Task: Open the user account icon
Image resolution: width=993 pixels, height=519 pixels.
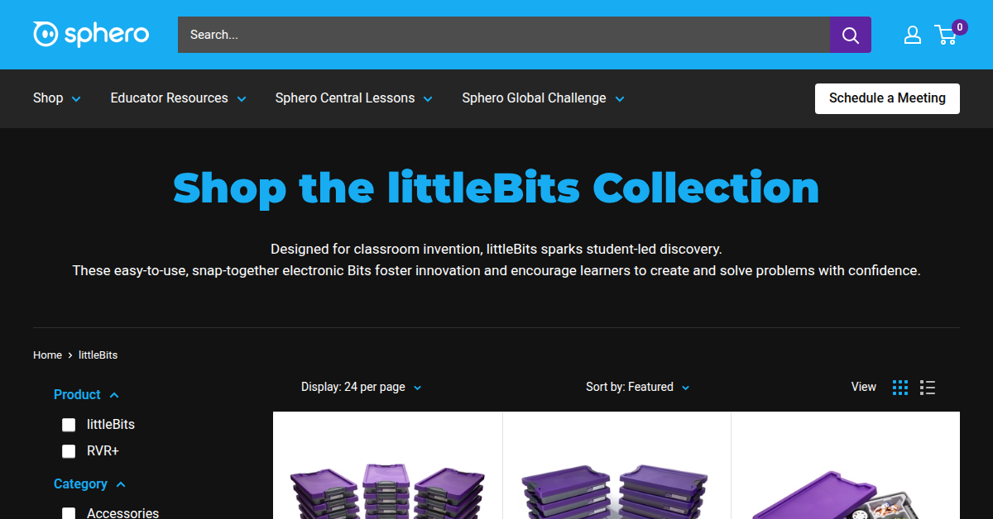Action: point(913,35)
